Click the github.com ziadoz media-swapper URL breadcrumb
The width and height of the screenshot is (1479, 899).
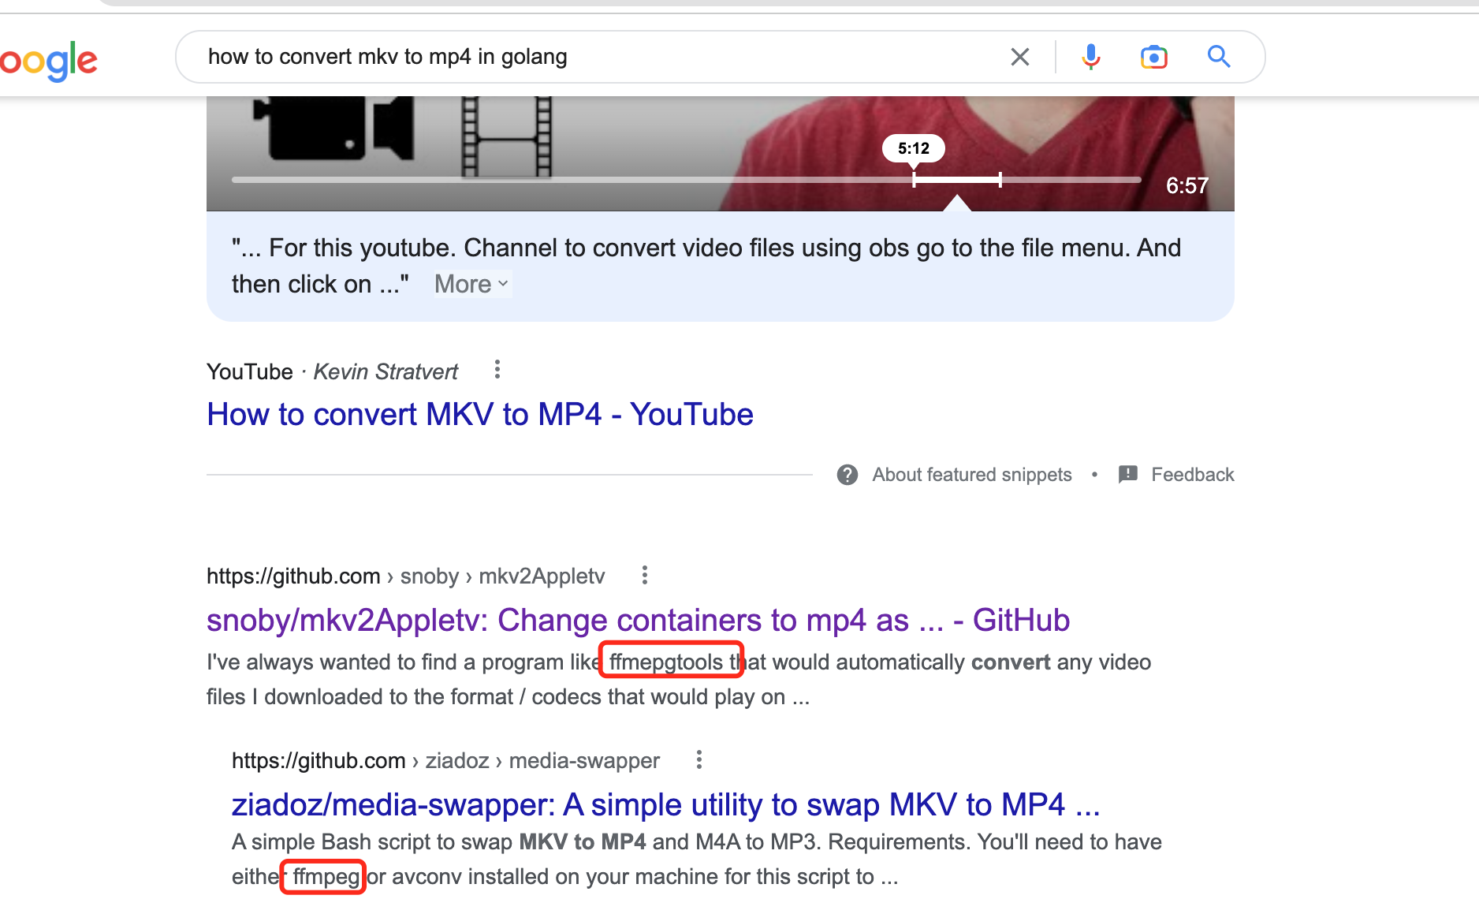(445, 761)
